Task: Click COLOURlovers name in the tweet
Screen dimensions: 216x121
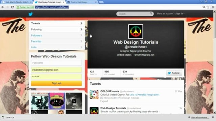Action: click(110, 91)
